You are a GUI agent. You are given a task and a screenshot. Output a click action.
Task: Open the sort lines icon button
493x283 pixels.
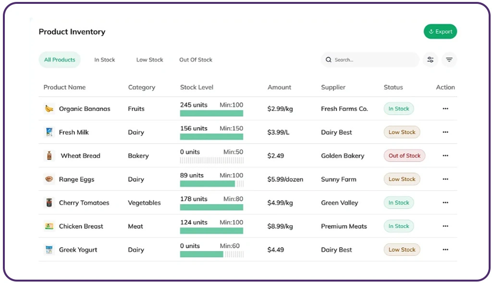(x=449, y=60)
